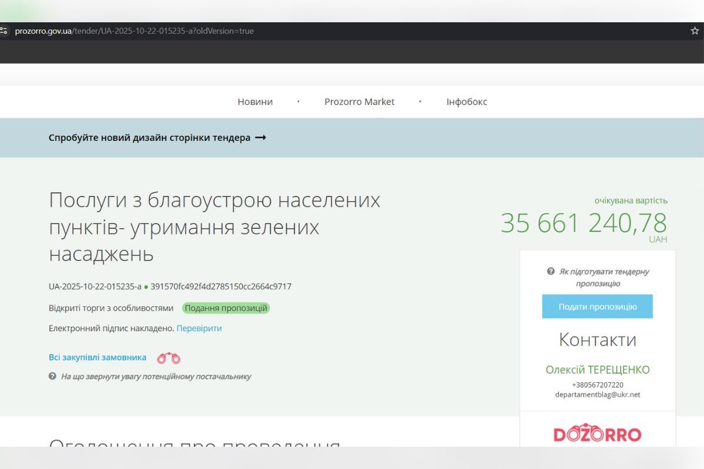Click the site information icon in address bar

tap(4, 31)
